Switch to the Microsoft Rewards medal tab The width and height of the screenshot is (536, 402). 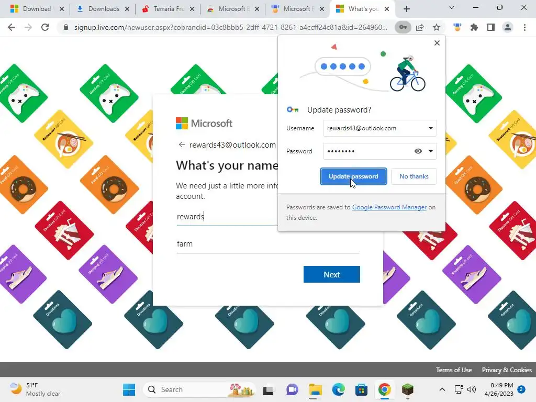point(297,9)
